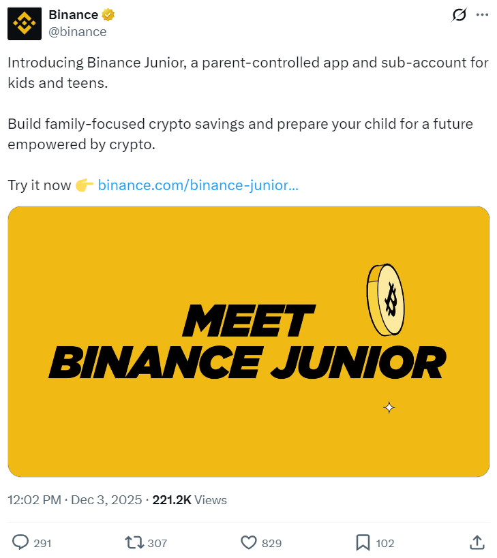The width and height of the screenshot is (497, 558).
Task: Click the 102 bookmarks count
Action: coord(385,543)
